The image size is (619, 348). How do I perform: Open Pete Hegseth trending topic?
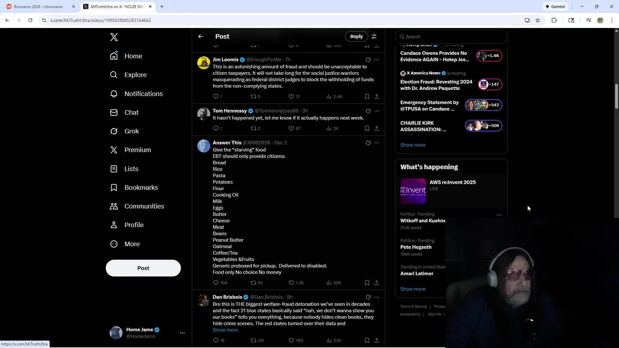click(416, 247)
